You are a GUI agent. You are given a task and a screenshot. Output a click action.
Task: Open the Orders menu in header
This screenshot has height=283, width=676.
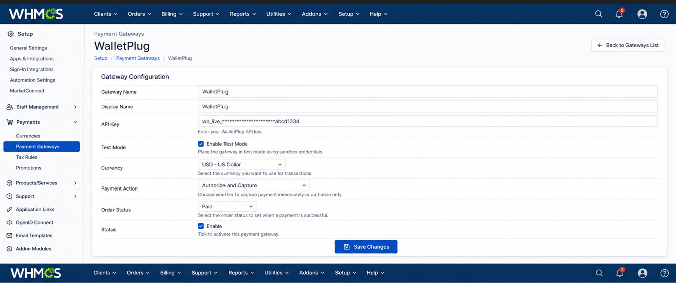coord(139,14)
